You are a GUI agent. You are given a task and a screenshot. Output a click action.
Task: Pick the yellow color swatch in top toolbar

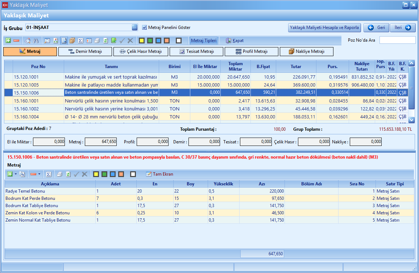tap(142, 41)
